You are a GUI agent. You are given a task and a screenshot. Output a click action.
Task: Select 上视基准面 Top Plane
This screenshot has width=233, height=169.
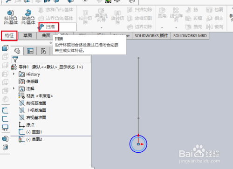[33, 110]
